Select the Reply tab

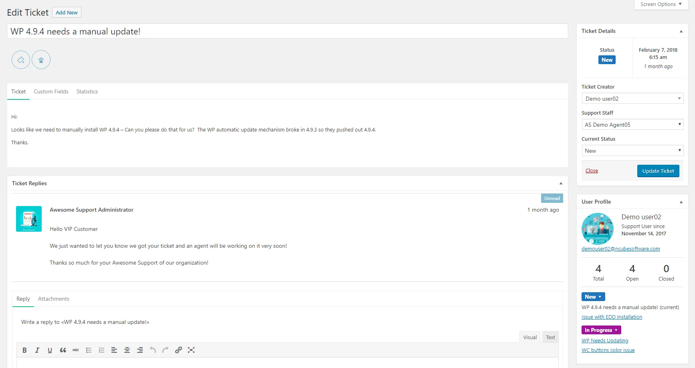pyautogui.click(x=23, y=299)
